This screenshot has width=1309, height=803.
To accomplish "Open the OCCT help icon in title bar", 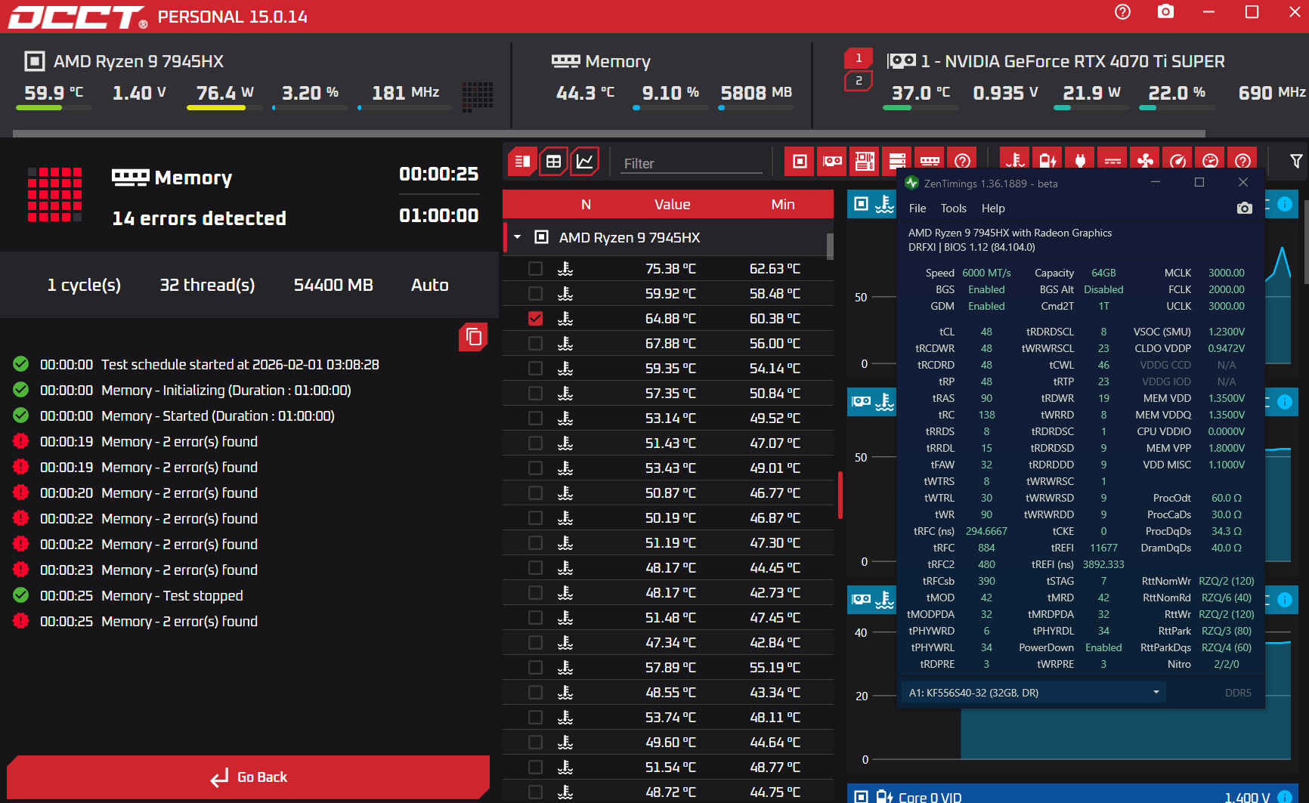I will pyautogui.click(x=1122, y=12).
